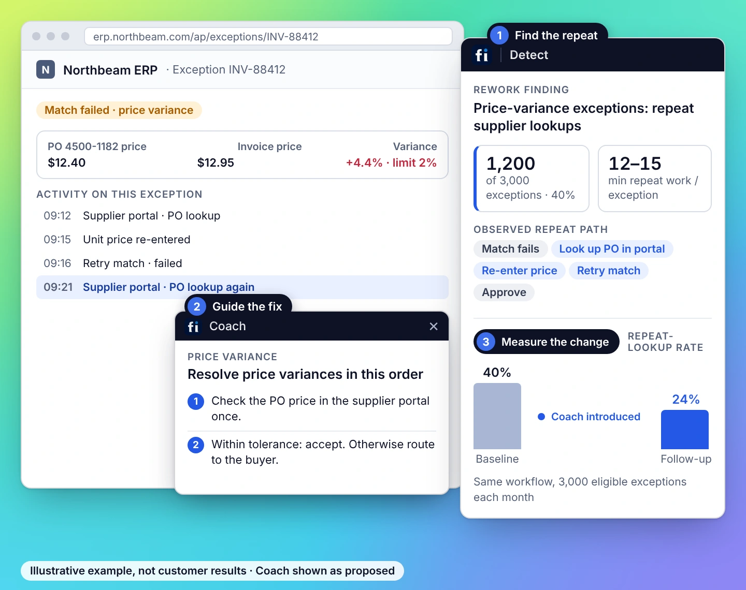Click the 'Exception INV-88412' breadcrumb text
This screenshot has height=590, width=746.
point(229,69)
